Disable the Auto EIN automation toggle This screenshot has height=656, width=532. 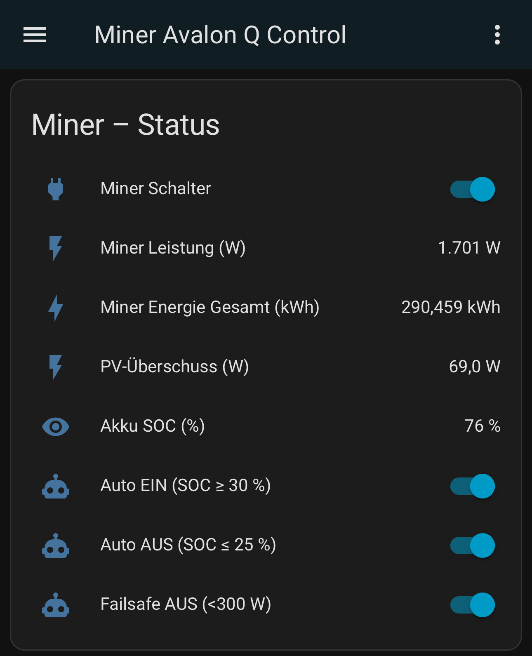473,486
